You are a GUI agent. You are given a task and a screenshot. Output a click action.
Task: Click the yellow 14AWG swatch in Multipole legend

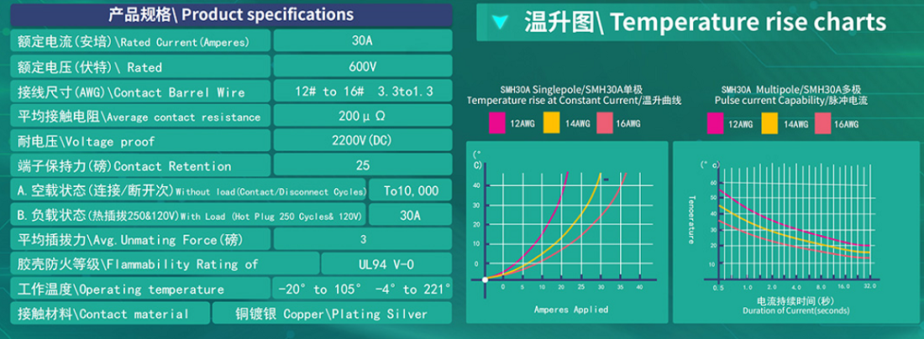(769, 124)
